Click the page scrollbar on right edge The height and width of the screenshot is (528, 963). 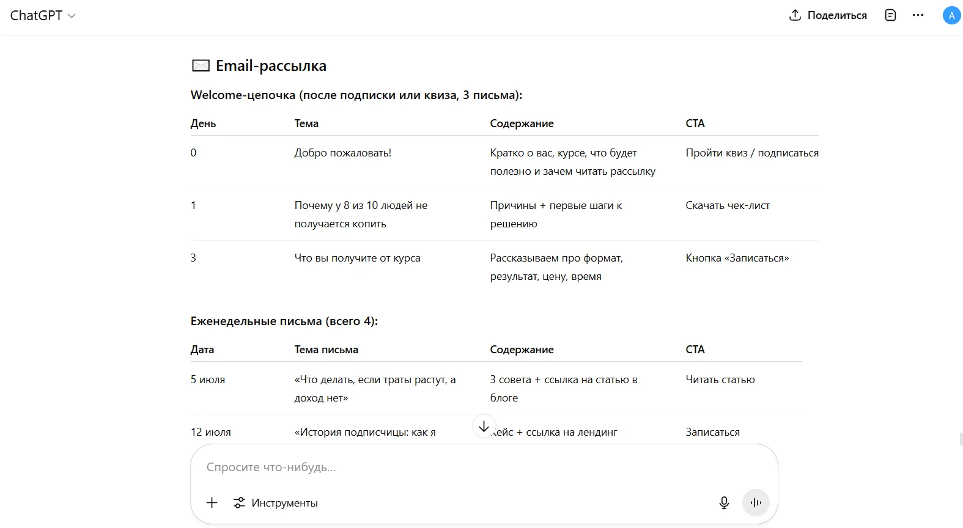(x=961, y=439)
